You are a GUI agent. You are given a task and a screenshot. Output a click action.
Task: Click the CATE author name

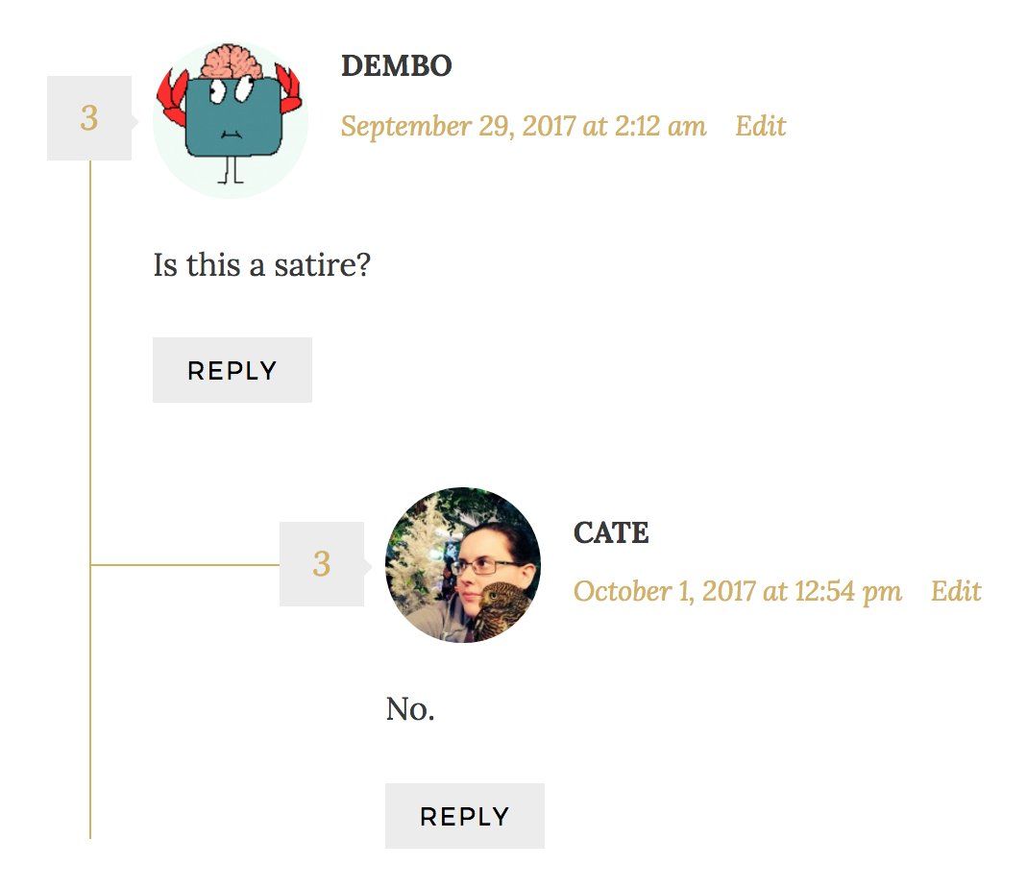(x=611, y=532)
